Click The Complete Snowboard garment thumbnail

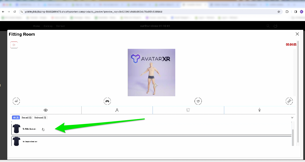(16, 141)
